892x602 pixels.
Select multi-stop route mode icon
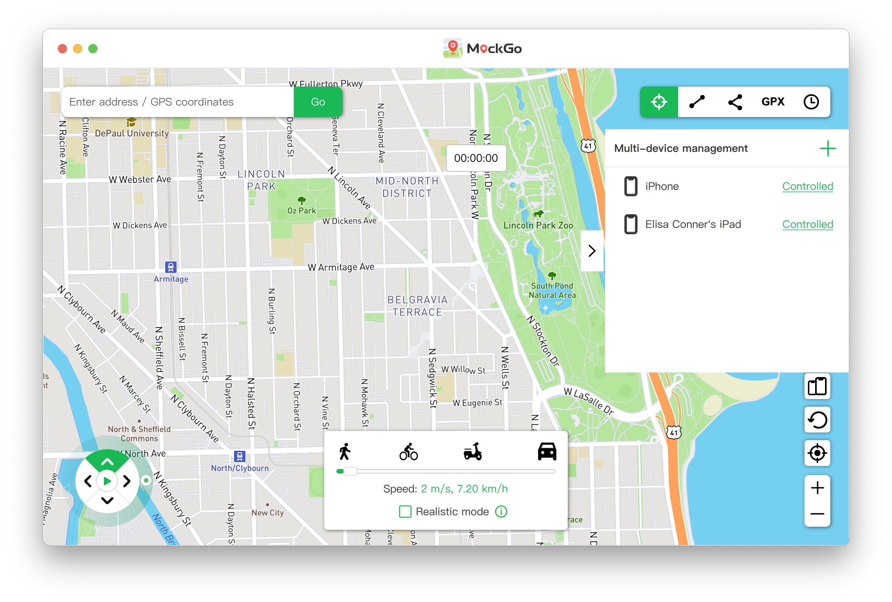[734, 102]
